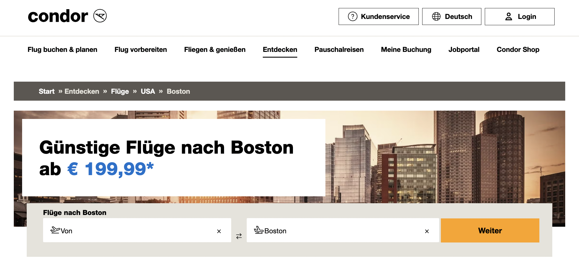Select the Entdecken menu item
The image size is (579, 270).
(280, 50)
